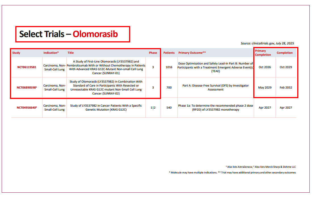Click primary completion Oct 2026
Viewport: 312px width, 198px height.
pyautogui.click(x=265, y=67)
